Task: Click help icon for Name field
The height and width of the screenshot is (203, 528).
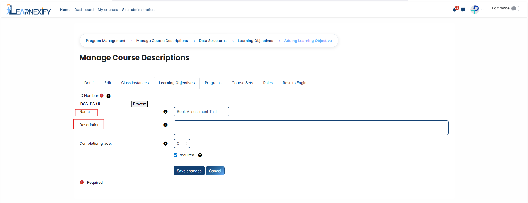Action: pos(165,112)
